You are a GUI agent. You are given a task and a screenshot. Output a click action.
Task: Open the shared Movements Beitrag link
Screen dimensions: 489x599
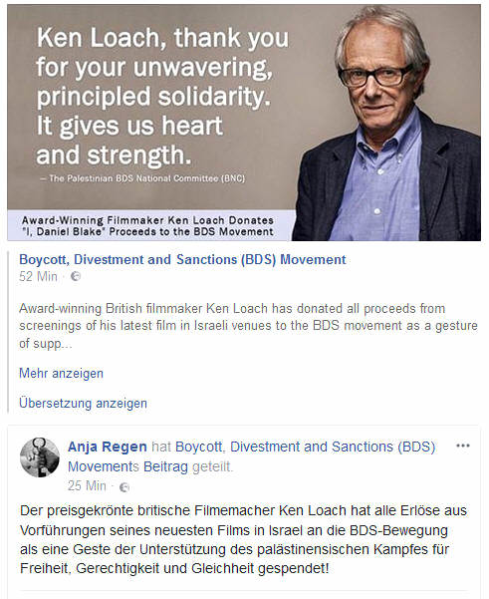click(x=127, y=466)
